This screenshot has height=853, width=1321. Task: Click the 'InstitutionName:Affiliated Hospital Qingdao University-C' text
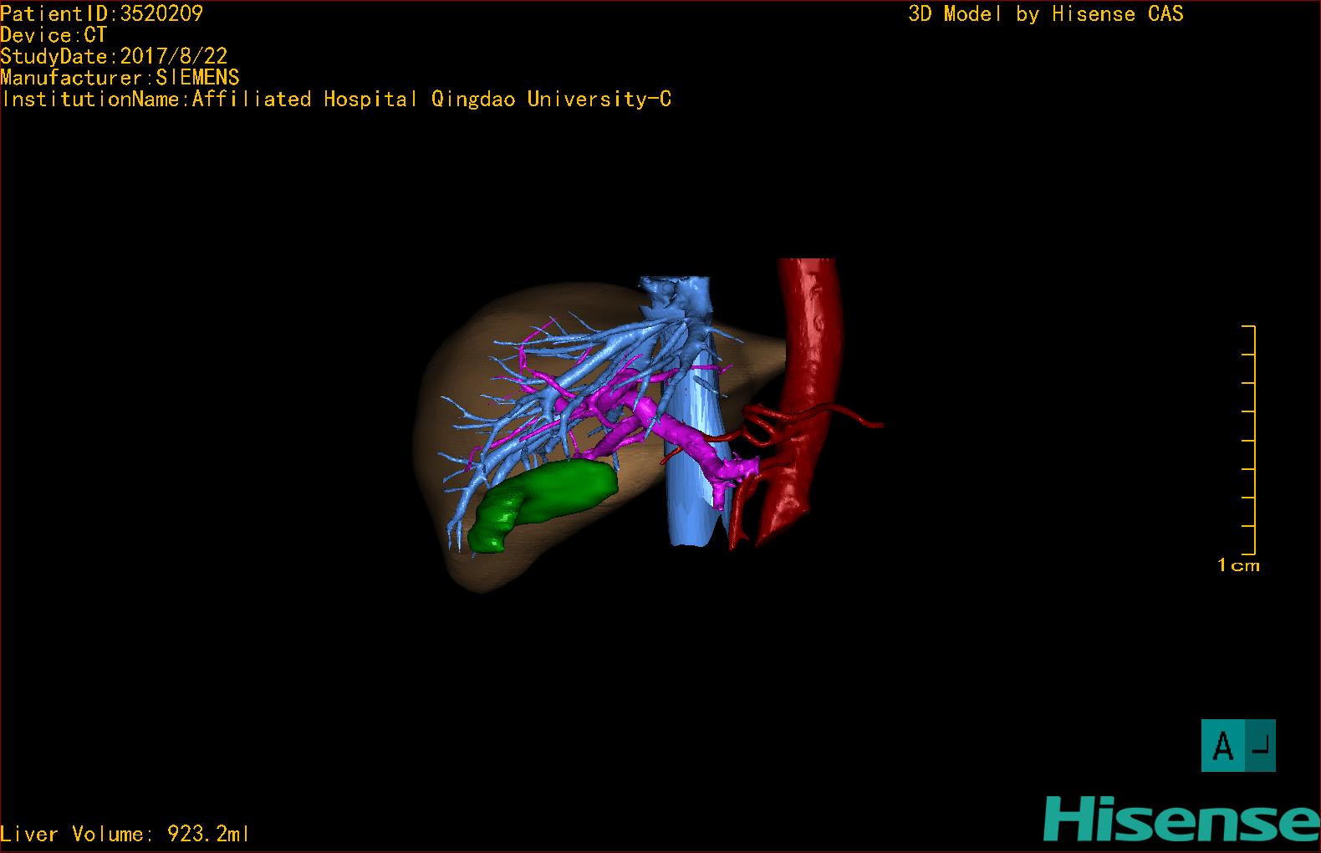pos(336,100)
